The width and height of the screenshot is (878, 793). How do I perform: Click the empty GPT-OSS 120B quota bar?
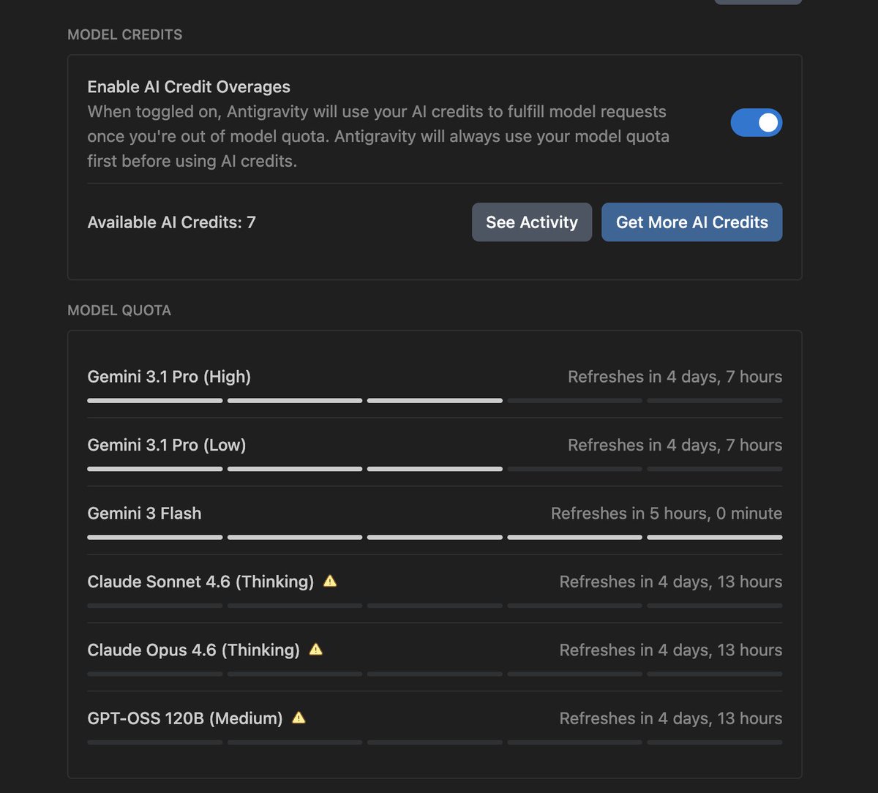coord(435,742)
